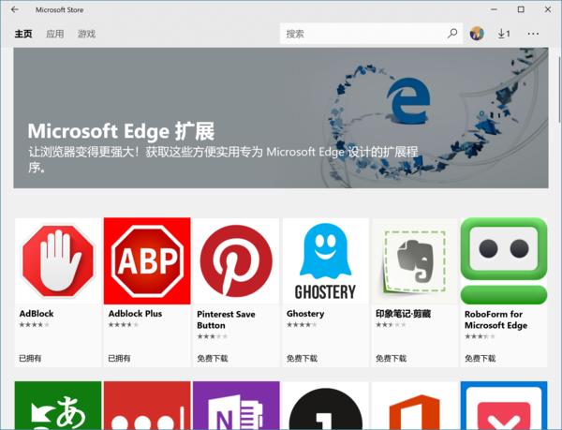The image size is (562, 430).
Task: Click 免费下载 under 印象笔记·剪藏
Action: click(391, 358)
